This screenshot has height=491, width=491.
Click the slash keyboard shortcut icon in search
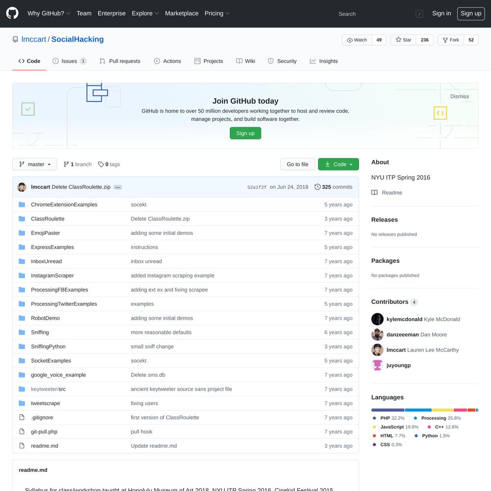click(419, 14)
